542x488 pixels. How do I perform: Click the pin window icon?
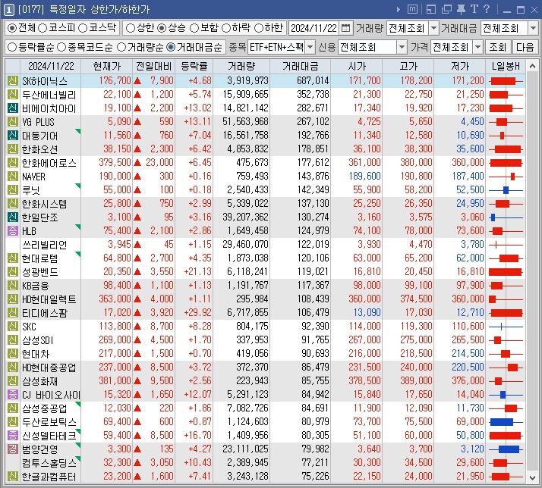pos(461,9)
